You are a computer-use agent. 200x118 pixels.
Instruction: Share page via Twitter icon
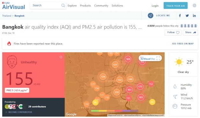point(187,16)
